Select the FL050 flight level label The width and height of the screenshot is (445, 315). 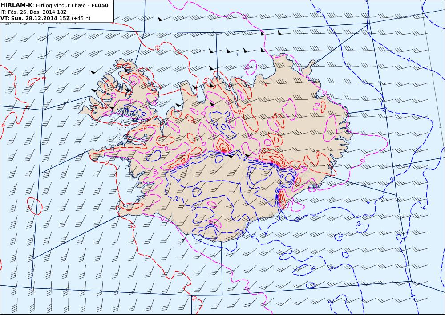click(100, 5)
